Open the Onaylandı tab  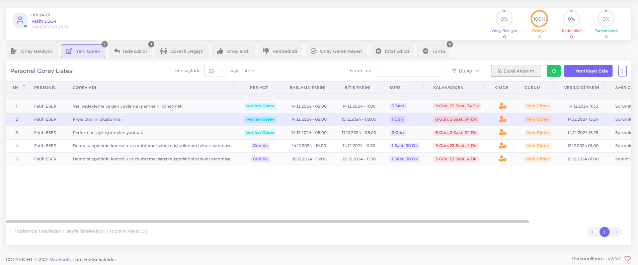coord(233,51)
